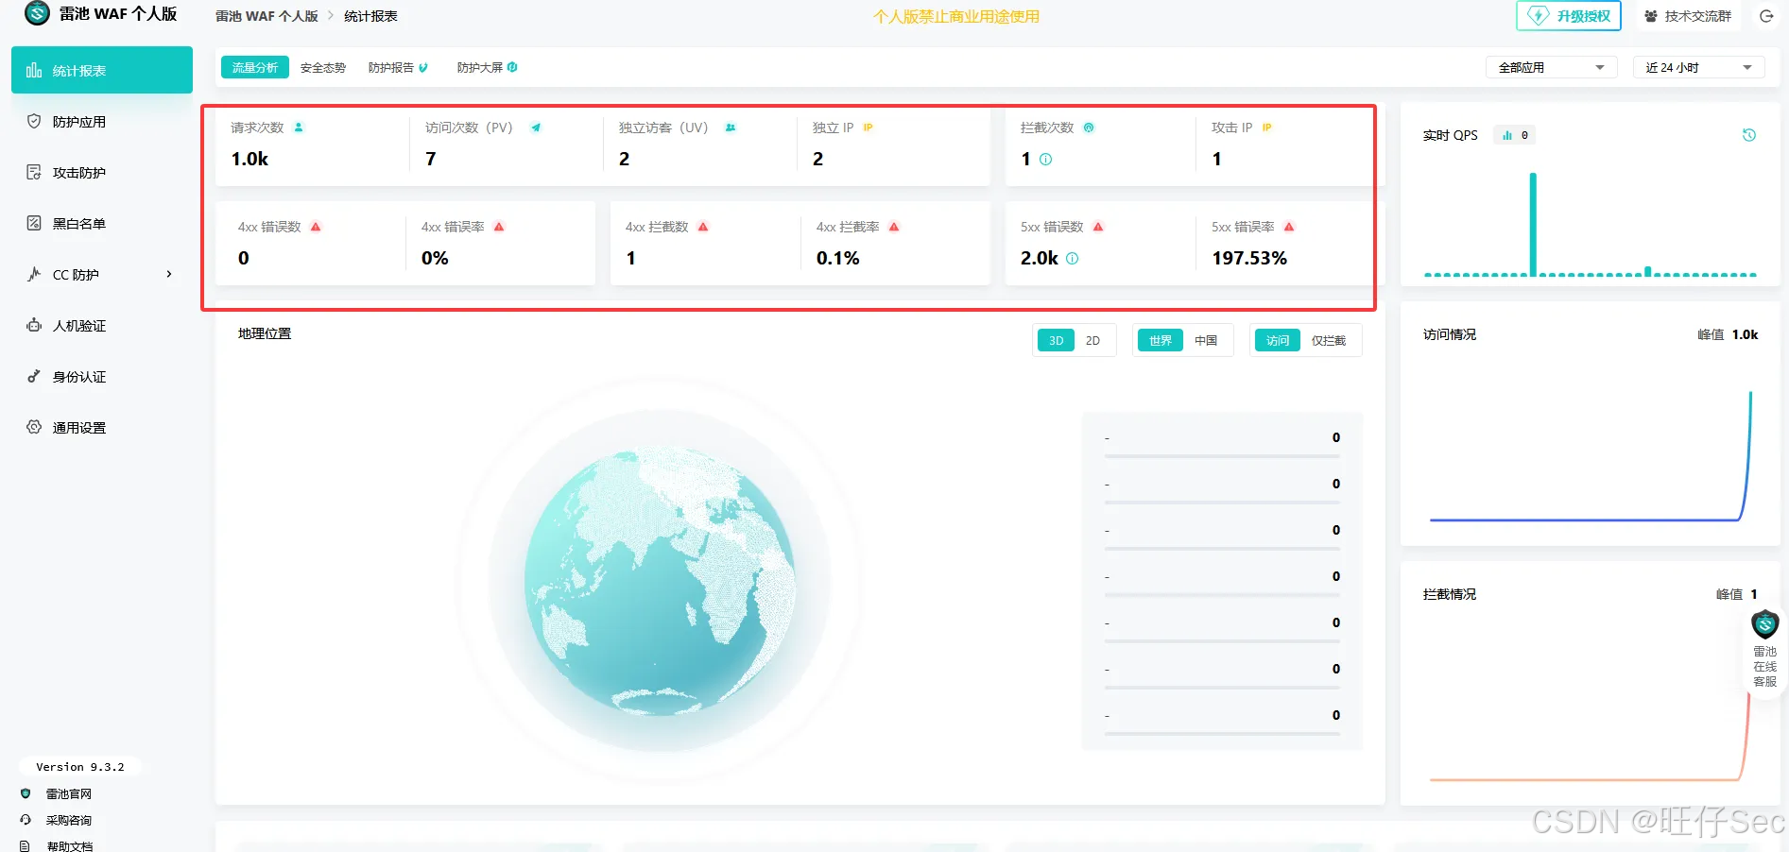This screenshot has width=1789, height=852.
Task: Open the 全部应用 dropdown
Action: tap(1551, 67)
